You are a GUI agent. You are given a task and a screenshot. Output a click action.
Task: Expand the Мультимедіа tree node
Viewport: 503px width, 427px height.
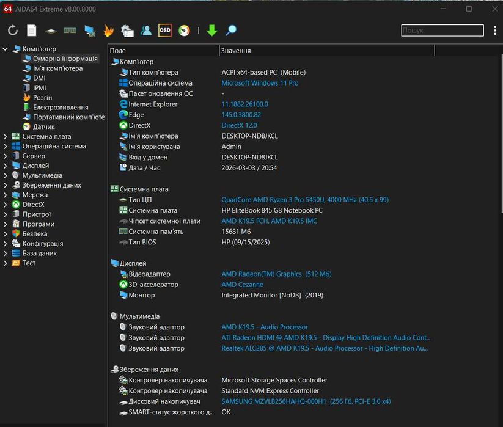(5, 176)
